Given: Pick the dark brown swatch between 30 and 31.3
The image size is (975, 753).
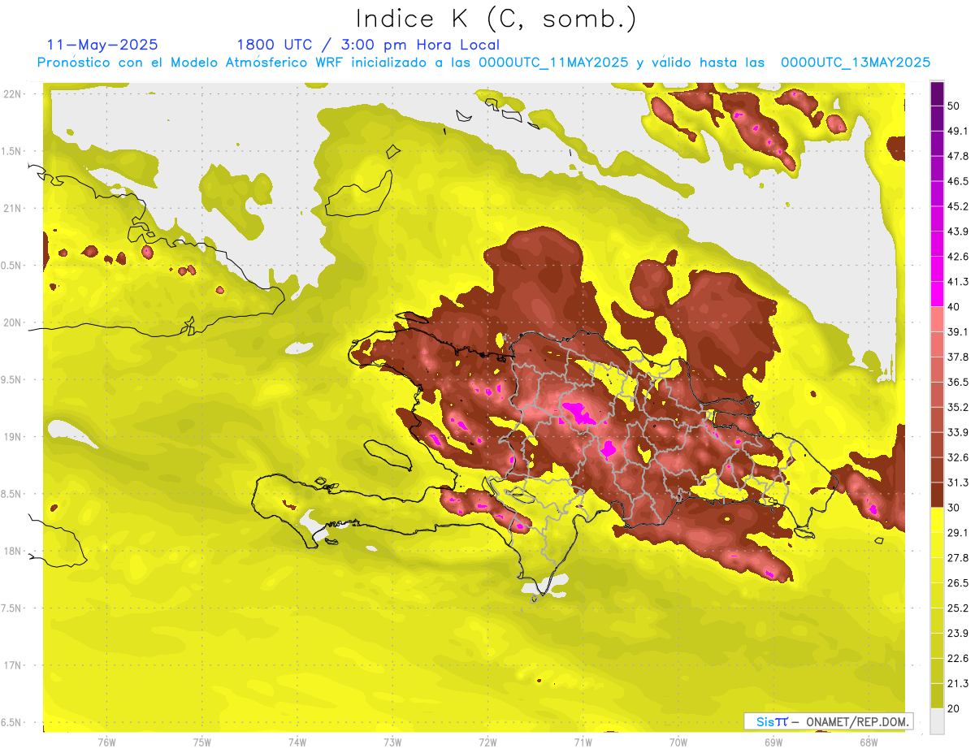Looking at the screenshot, I should [x=937, y=496].
